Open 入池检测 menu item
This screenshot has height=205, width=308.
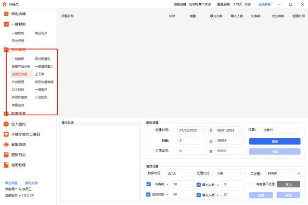click(41, 97)
